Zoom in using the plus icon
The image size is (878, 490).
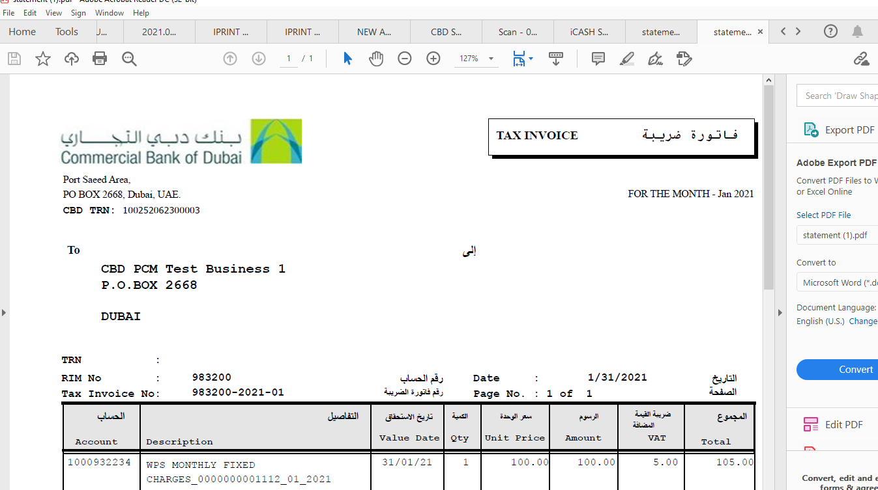[x=433, y=59]
